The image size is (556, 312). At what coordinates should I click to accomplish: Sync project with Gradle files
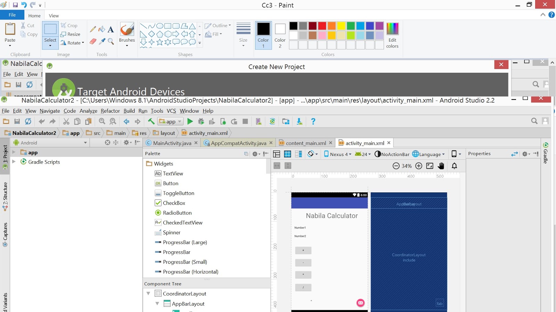(x=273, y=121)
